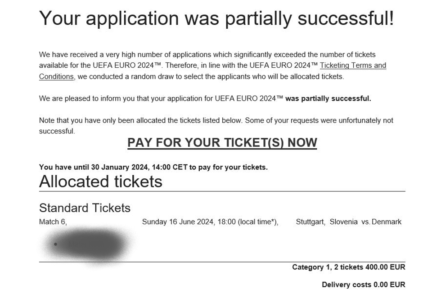
Task: Click the 30 January 2024 payment deadline line
Action: click(153, 167)
